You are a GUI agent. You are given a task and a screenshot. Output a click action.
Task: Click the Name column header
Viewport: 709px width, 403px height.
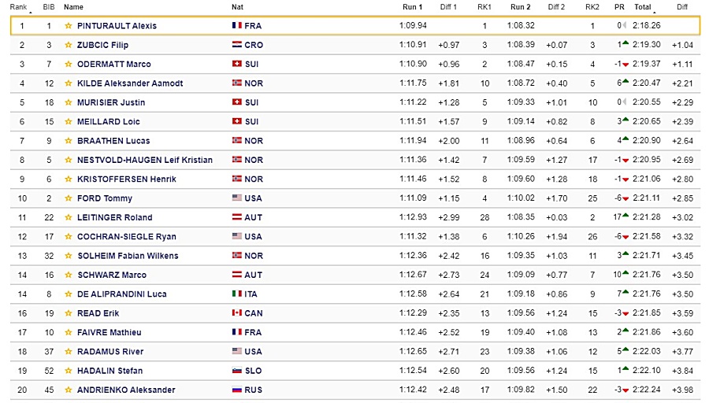pos(73,7)
